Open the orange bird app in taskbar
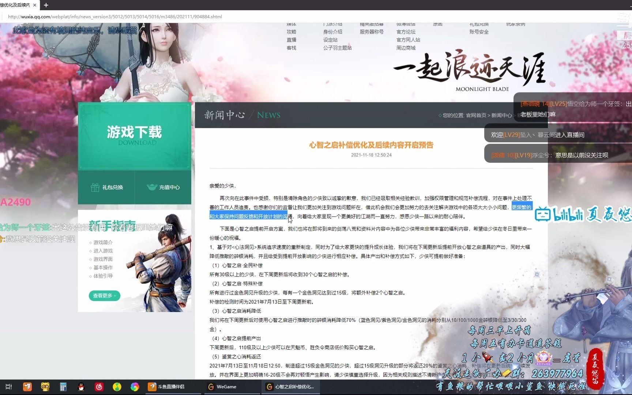Screen dimensions: 632x395 (27, 387)
